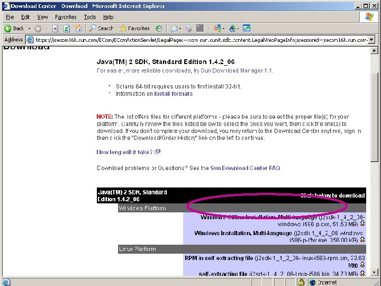Viewport: 381px width, 286px height.
Task: Click the Internet zone globe in status bar
Action: [x=313, y=282]
